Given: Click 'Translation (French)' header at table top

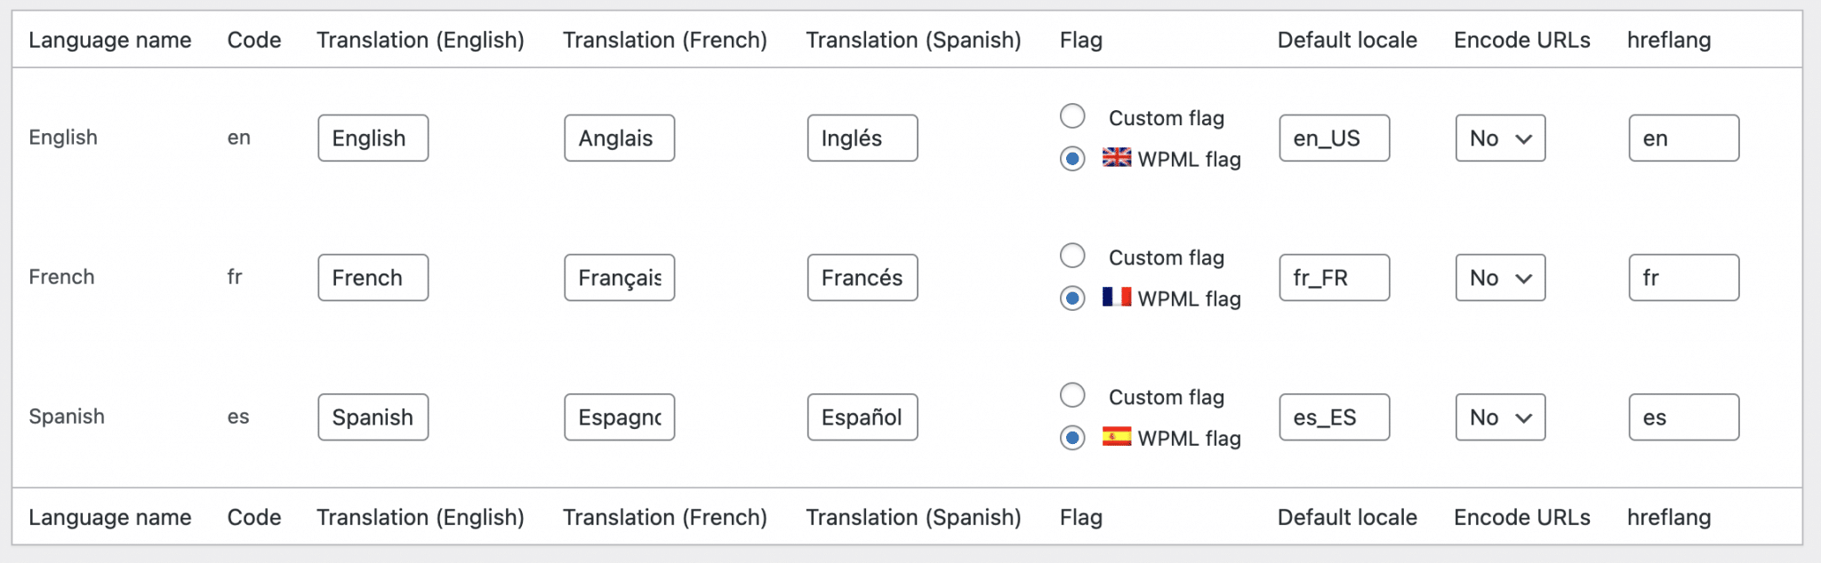Looking at the screenshot, I should pyautogui.click(x=665, y=40).
